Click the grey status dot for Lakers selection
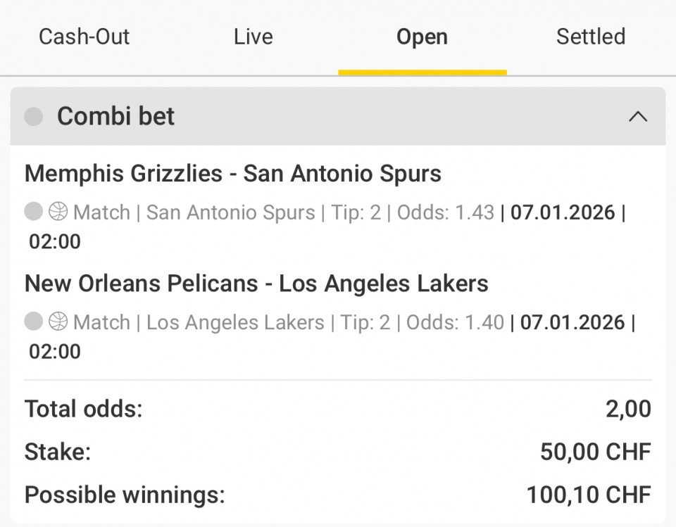 tap(34, 322)
